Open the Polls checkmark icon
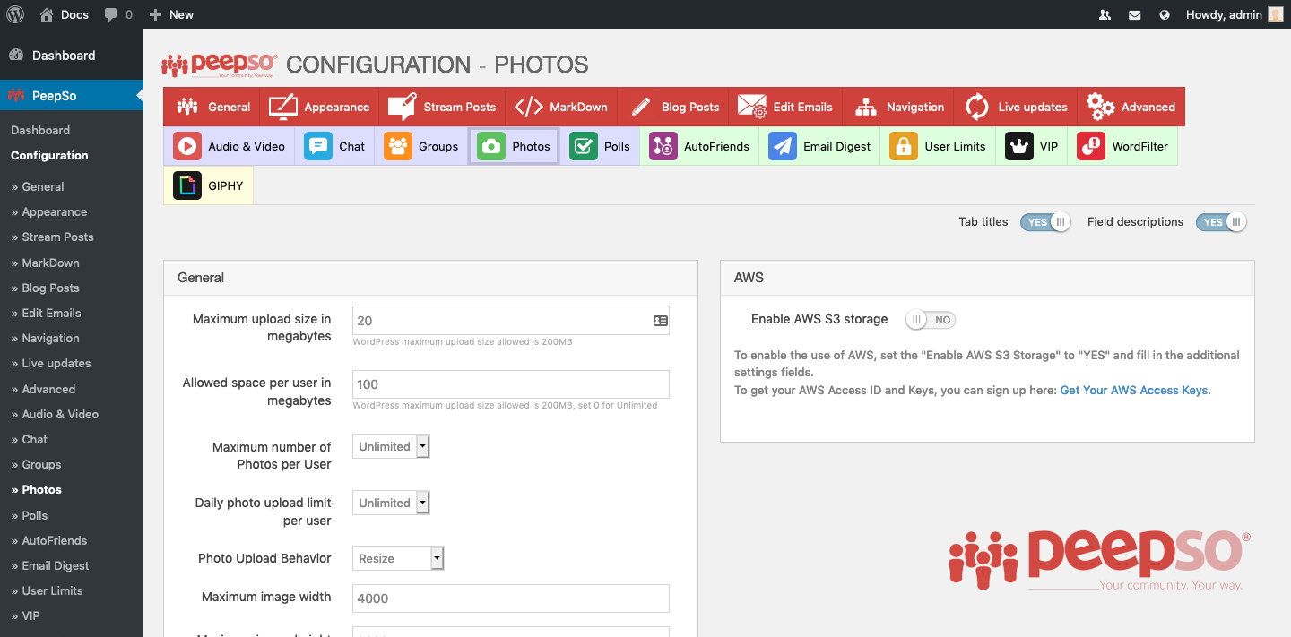1291x637 pixels. (x=584, y=146)
